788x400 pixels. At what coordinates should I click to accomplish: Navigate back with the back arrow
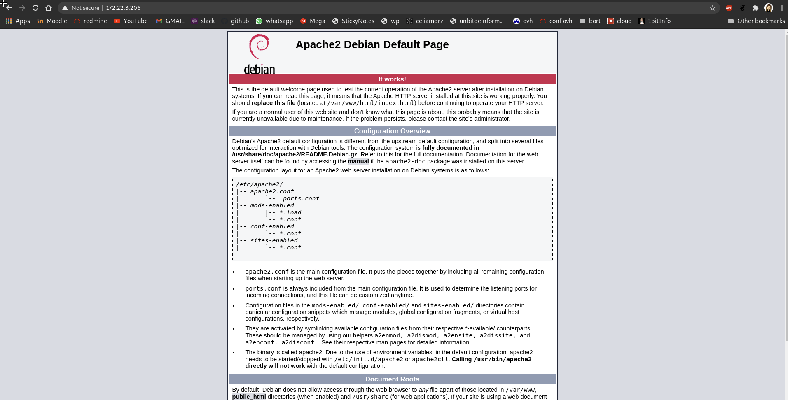[9, 7]
